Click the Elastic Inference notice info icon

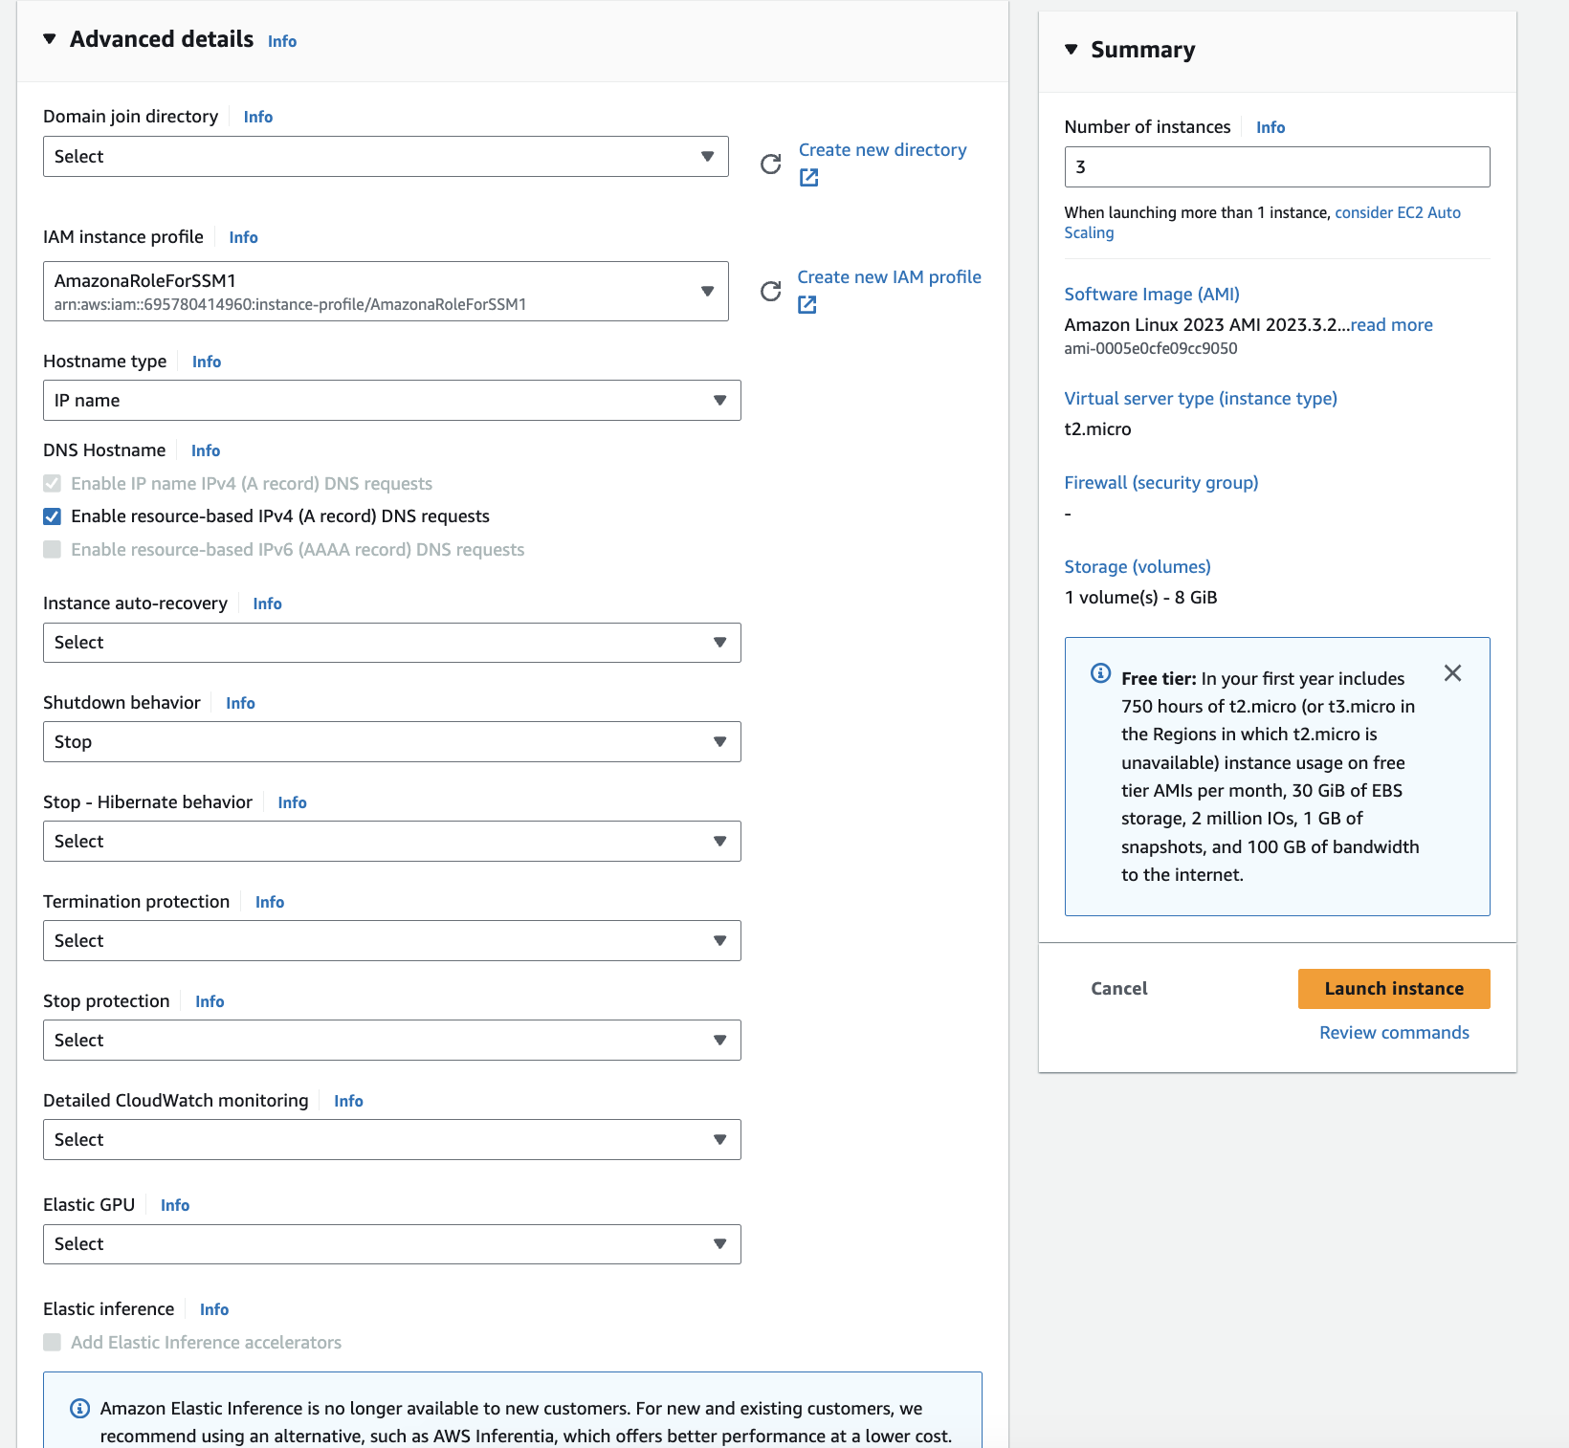[x=80, y=1409]
